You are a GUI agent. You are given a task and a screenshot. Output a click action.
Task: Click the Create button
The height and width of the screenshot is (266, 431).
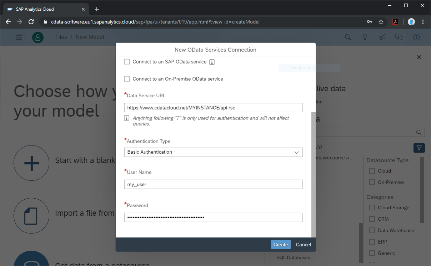pyautogui.click(x=281, y=245)
